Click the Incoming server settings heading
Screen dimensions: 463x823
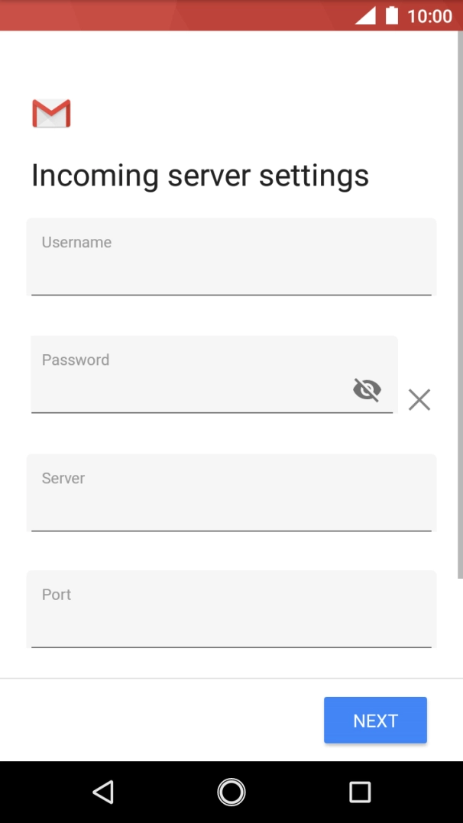point(200,175)
